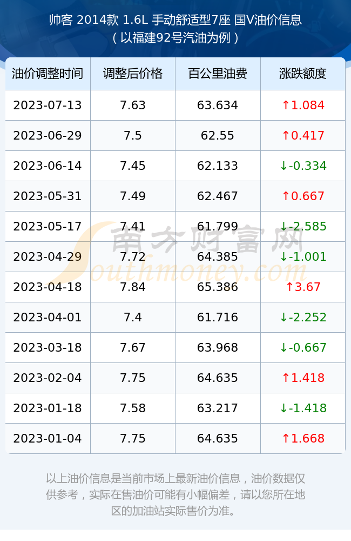Screen dimensions: 351x541
Task: Click the red ↑1.084 change value
Action: click(x=303, y=105)
